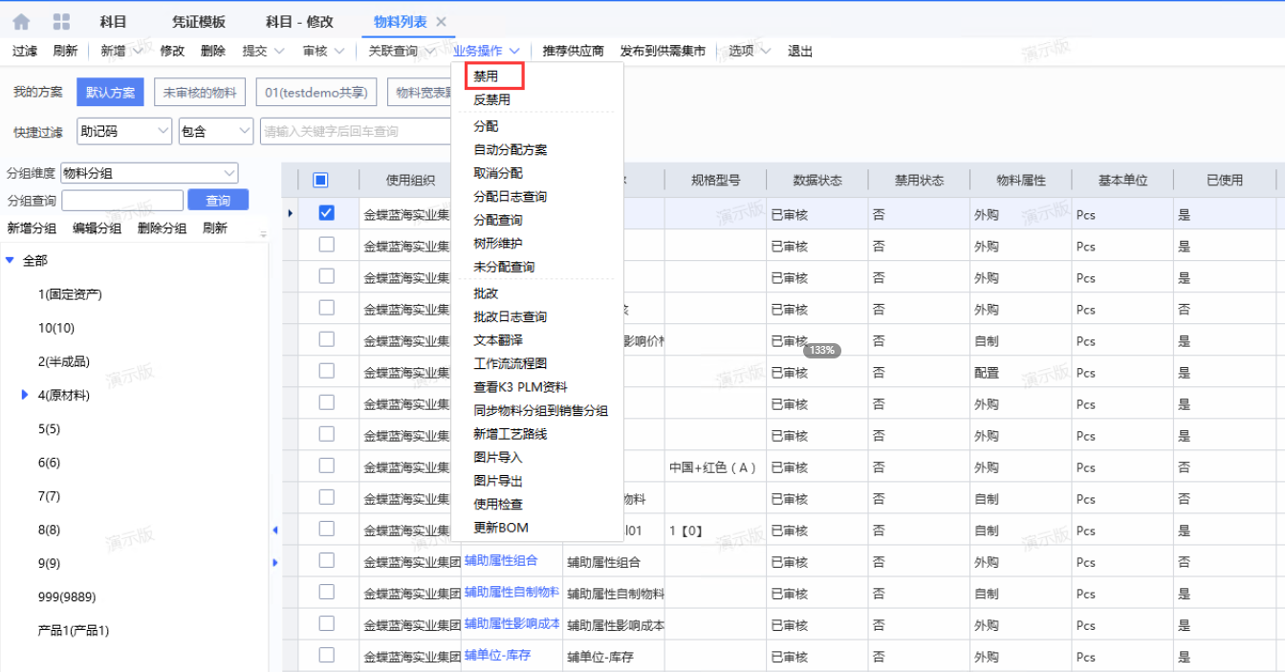Close the 物料列表 tab
The height and width of the screenshot is (672, 1285).
441,22
